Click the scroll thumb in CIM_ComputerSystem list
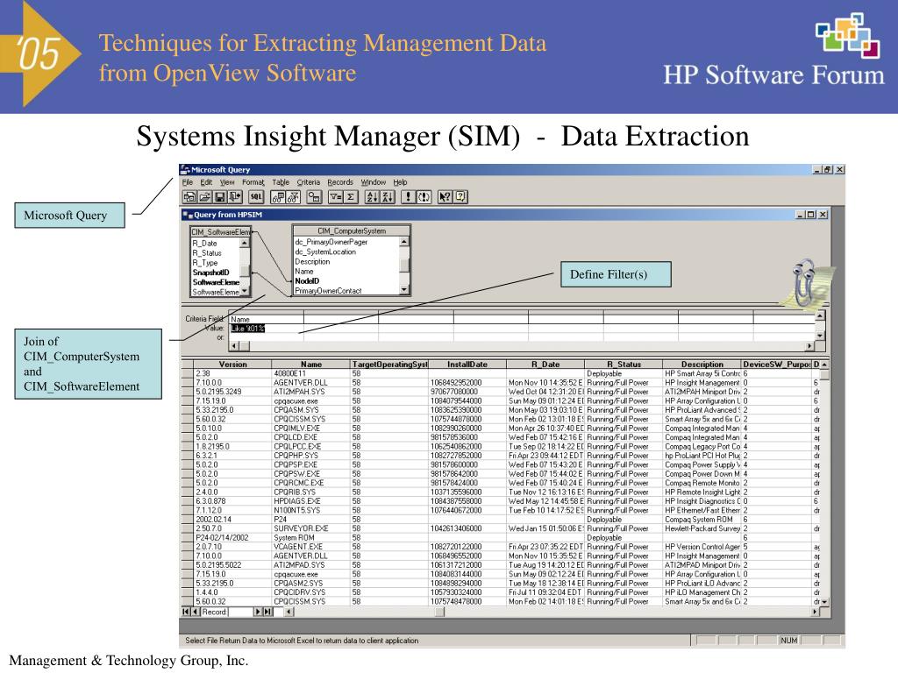898x673 pixels. 404,265
